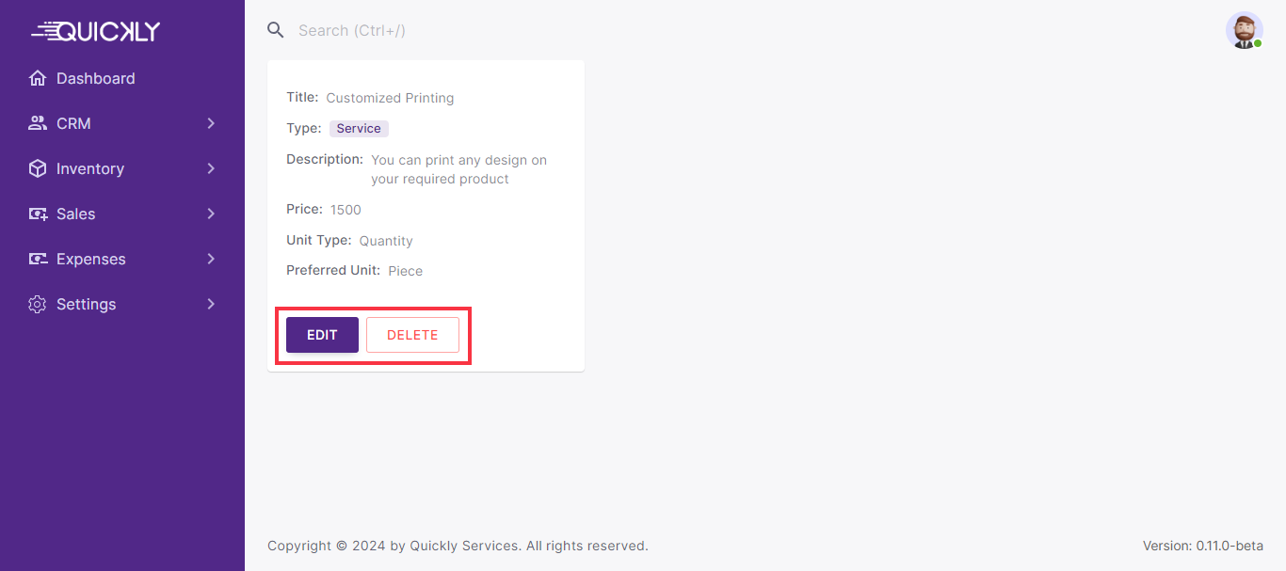This screenshot has width=1286, height=571.
Task: Open the Dashboard menu item
Action: click(x=95, y=78)
